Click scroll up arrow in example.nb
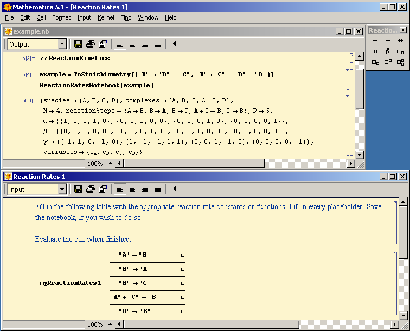410x331 pixels. pyautogui.click(x=360, y=56)
